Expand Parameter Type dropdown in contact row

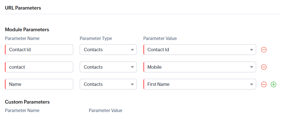(x=108, y=67)
